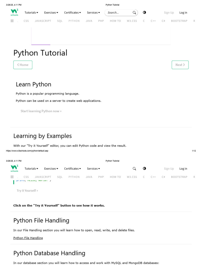
Task: Open the hamburger menu in second page header
Action: tap(12, 177)
